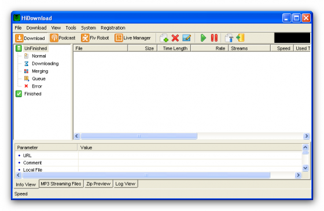
Task: Switch to the Info View tab
Action: click(x=26, y=184)
